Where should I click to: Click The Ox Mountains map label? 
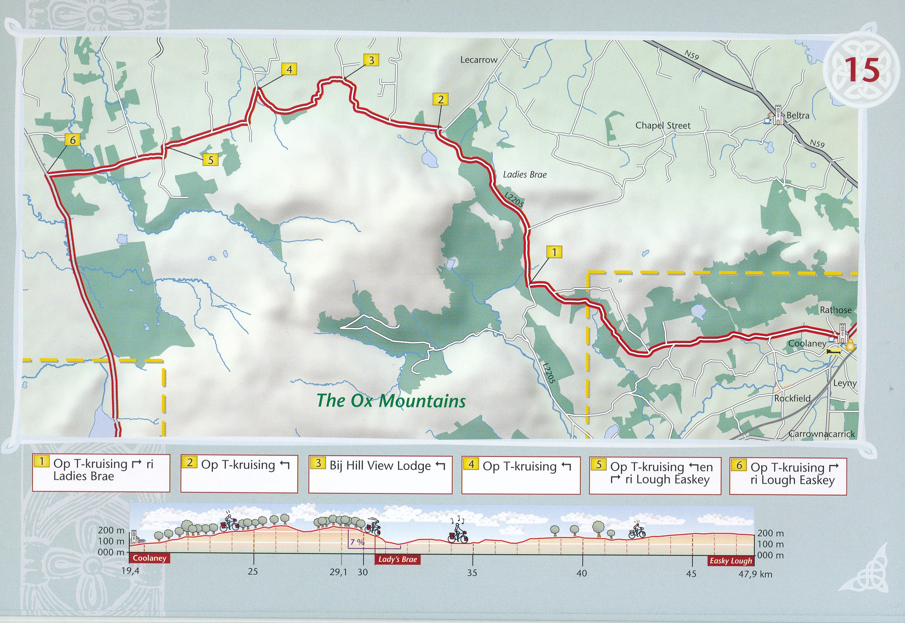[x=391, y=401]
